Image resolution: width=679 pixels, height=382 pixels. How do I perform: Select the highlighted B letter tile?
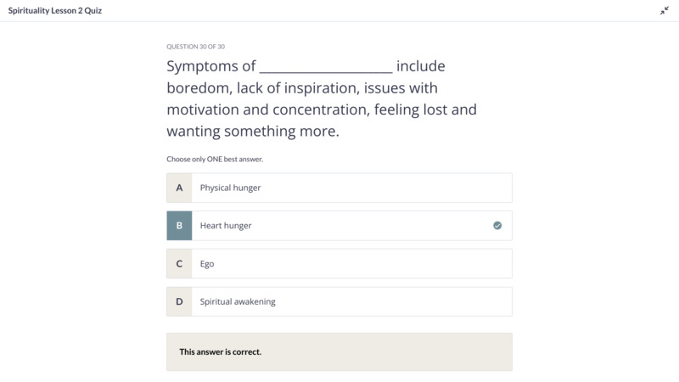[x=179, y=226]
